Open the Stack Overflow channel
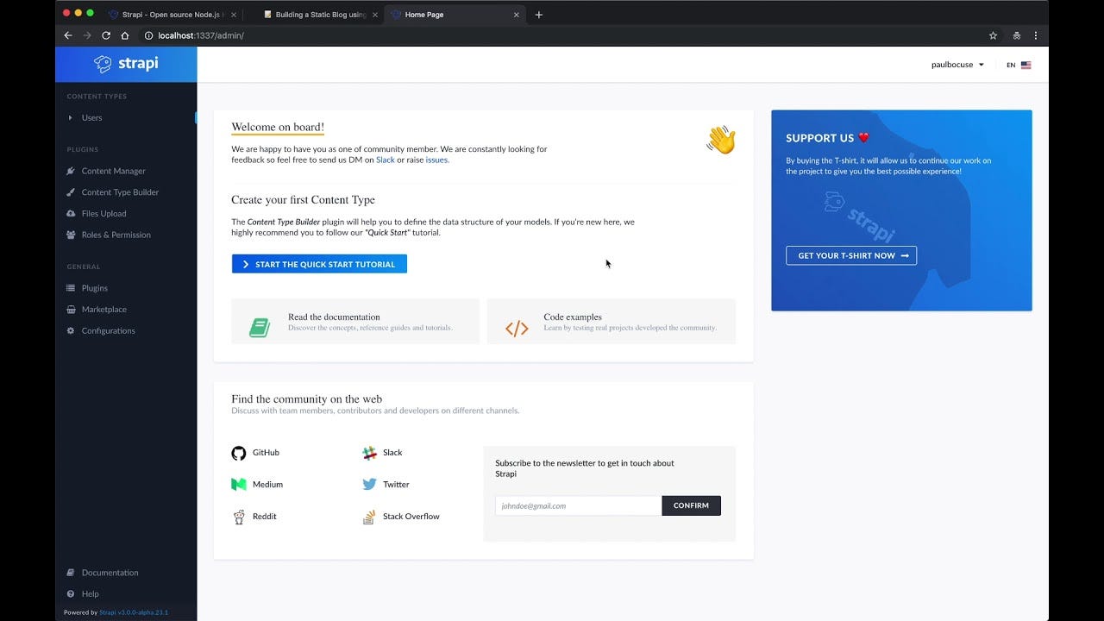This screenshot has width=1104, height=621. click(411, 516)
